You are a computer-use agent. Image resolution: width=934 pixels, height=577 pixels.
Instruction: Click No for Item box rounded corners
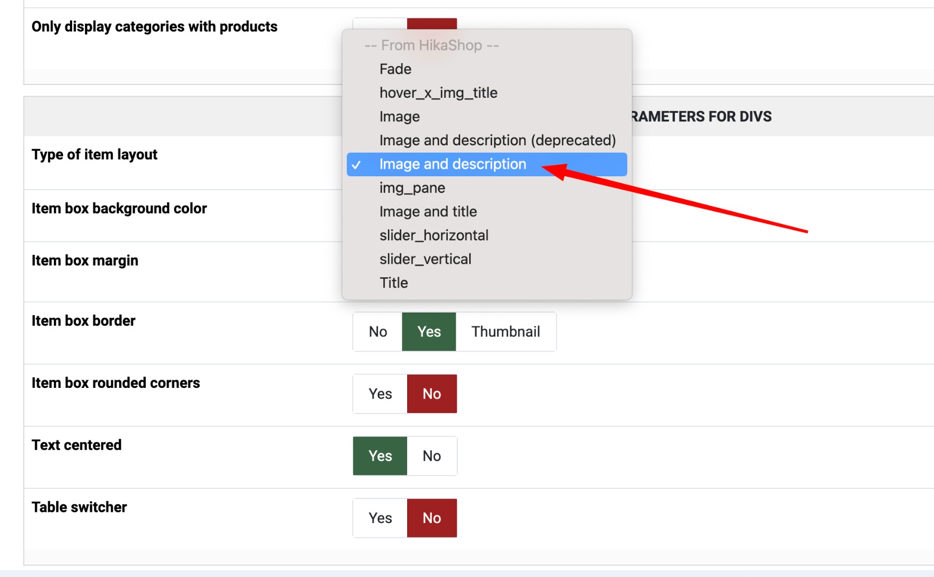coord(432,394)
